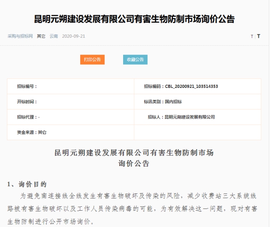
Task: Click the publication date 2020-09-21
Action: (74, 36)
